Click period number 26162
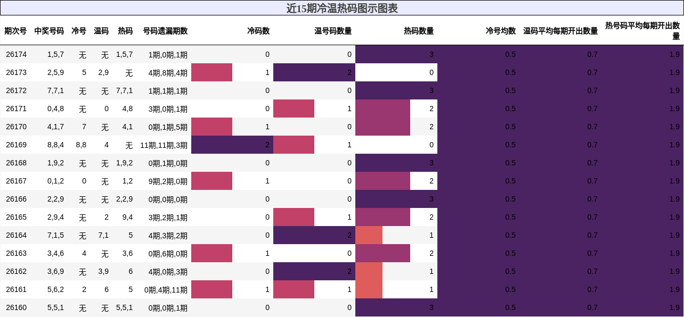This screenshot has height=317, width=684. pyautogui.click(x=16, y=271)
